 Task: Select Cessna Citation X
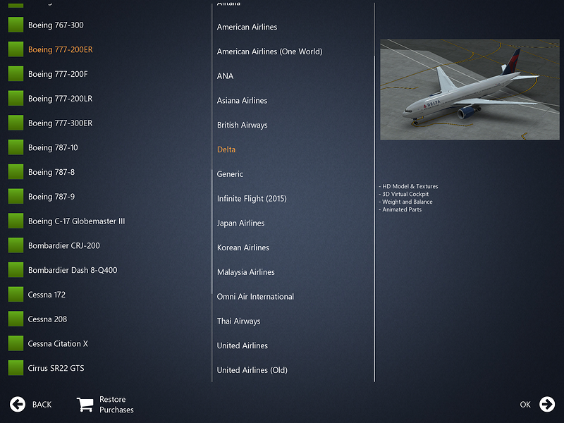point(58,343)
